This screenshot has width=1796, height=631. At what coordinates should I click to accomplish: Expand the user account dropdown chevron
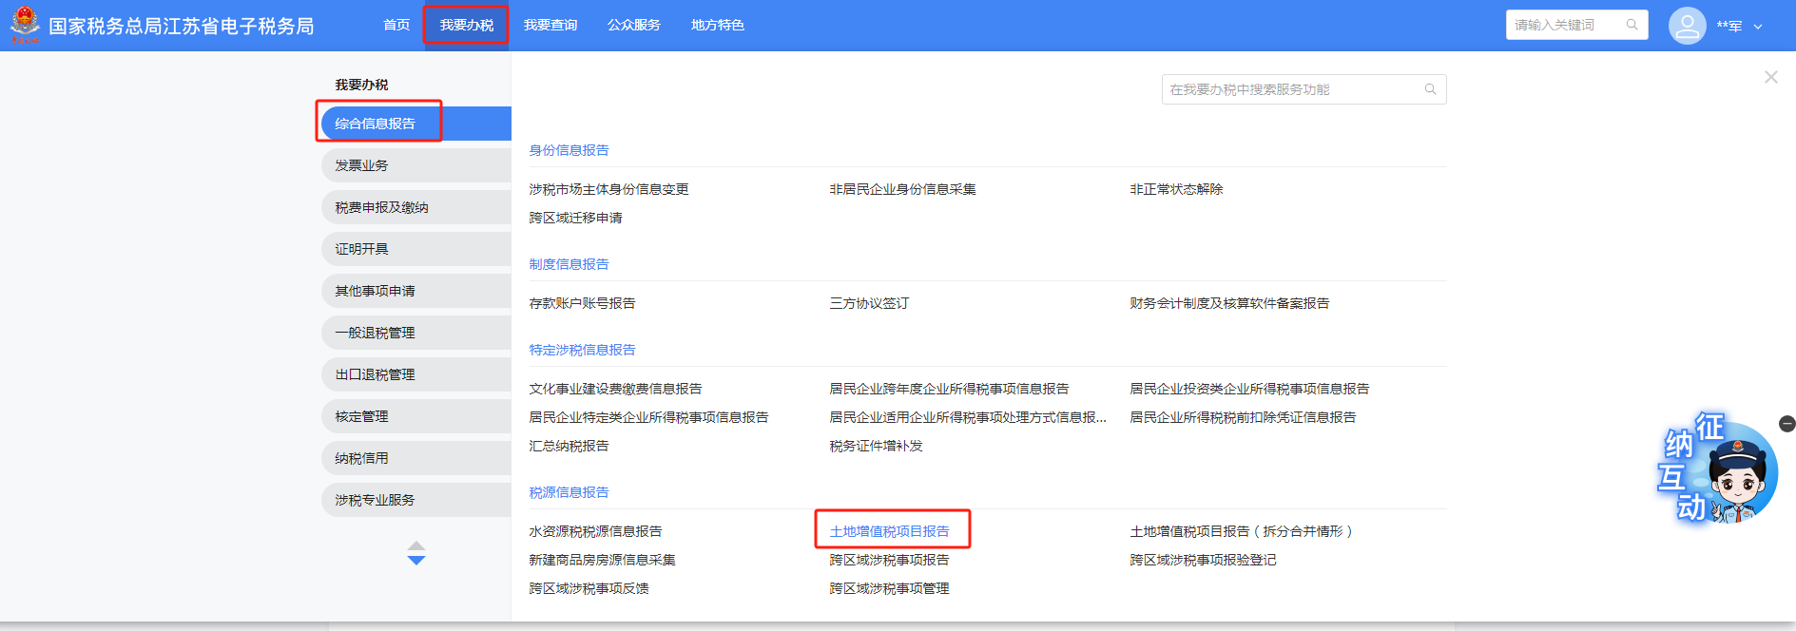coord(1758,27)
